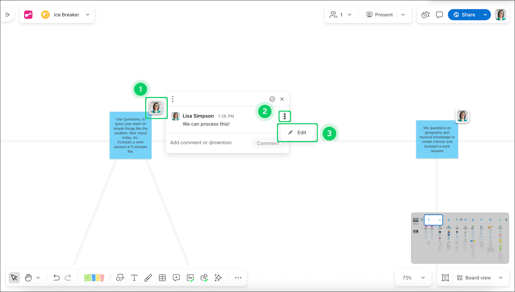Screen dimensions: 515x292
Task: Click the add comment tool icon
Action: tap(176, 278)
